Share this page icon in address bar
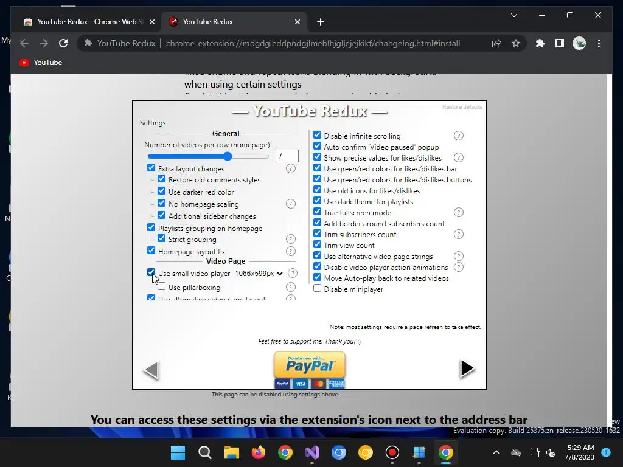The height and width of the screenshot is (467, 623). click(496, 43)
